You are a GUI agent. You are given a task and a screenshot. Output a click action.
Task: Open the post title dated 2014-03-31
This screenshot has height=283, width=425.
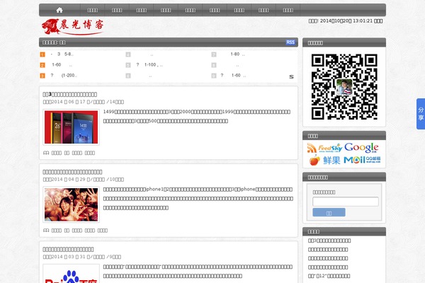[x=68, y=249]
